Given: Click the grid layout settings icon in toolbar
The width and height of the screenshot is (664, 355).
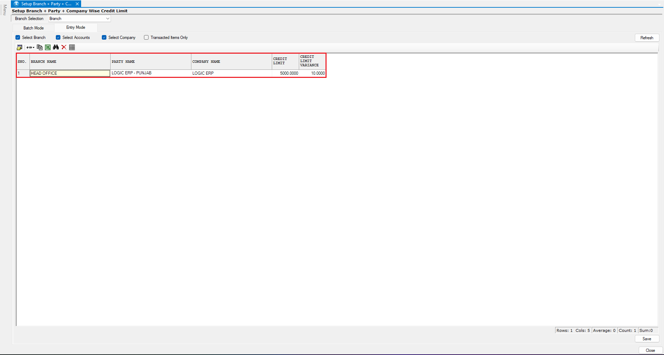Looking at the screenshot, I should click(x=20, y=47).
